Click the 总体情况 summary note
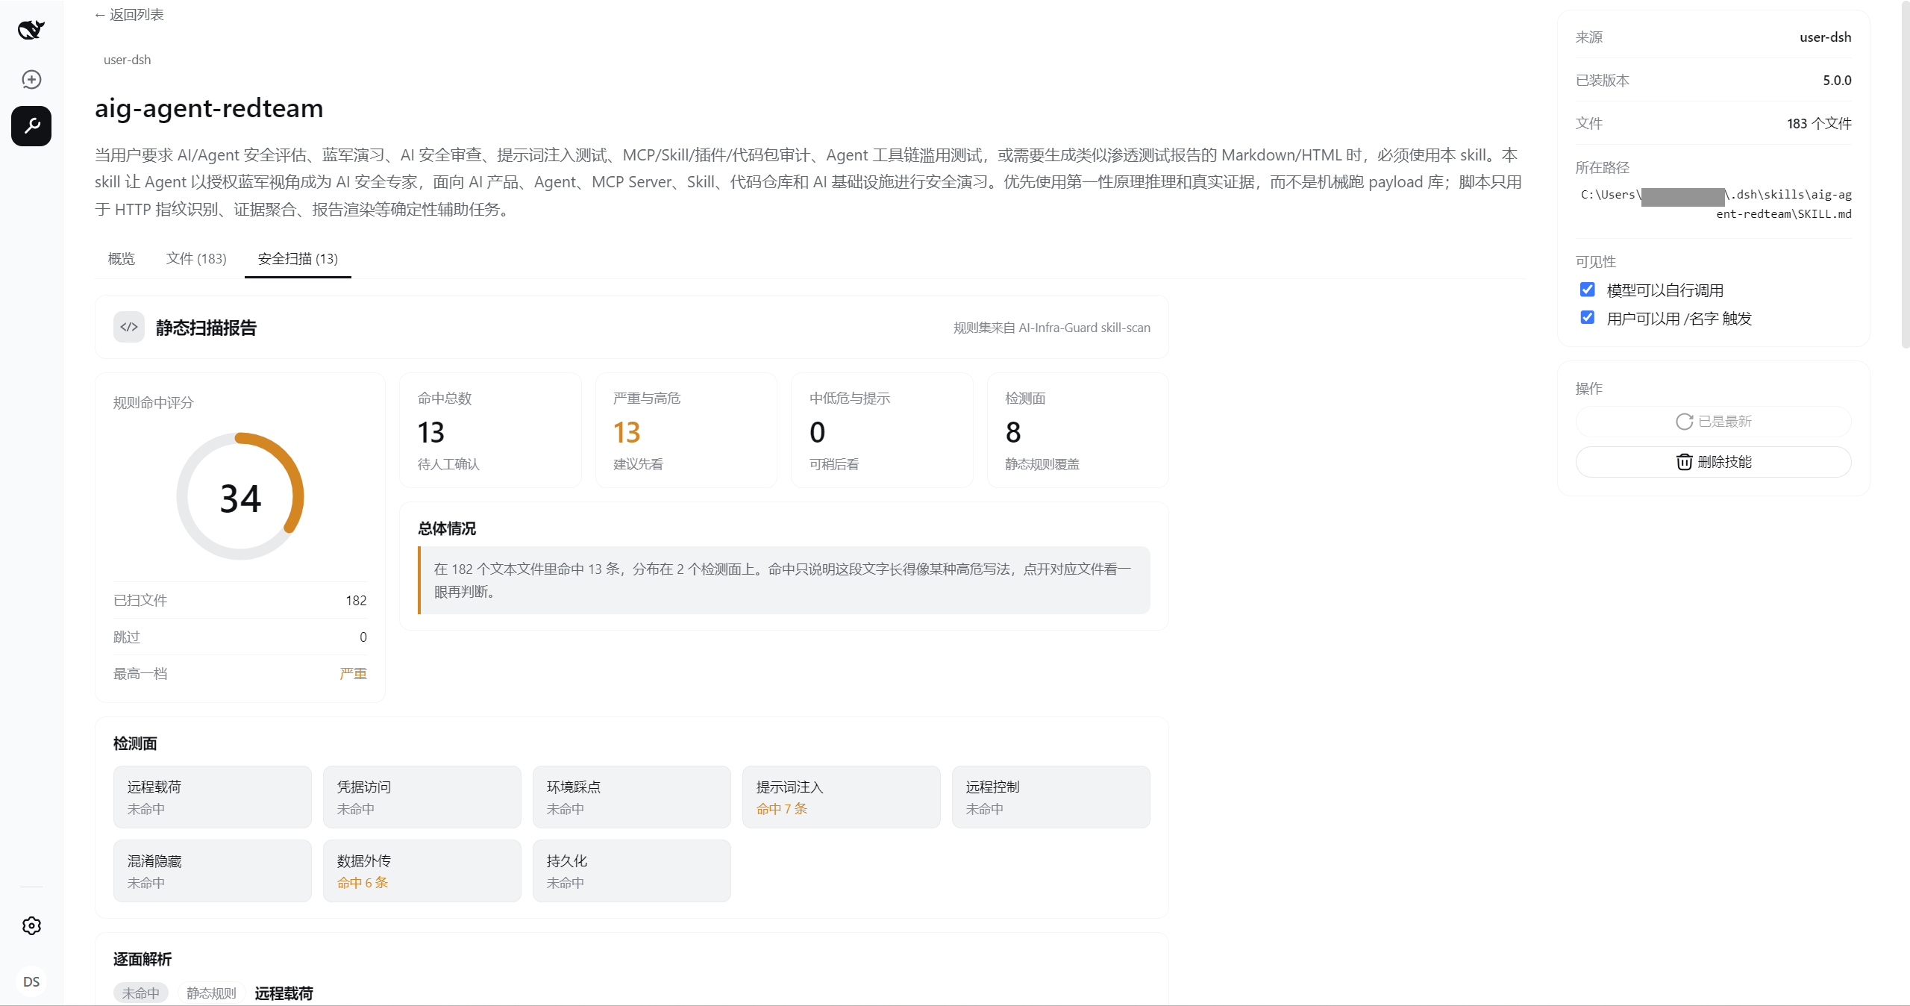1910x1006 pixels. [784, 580]
